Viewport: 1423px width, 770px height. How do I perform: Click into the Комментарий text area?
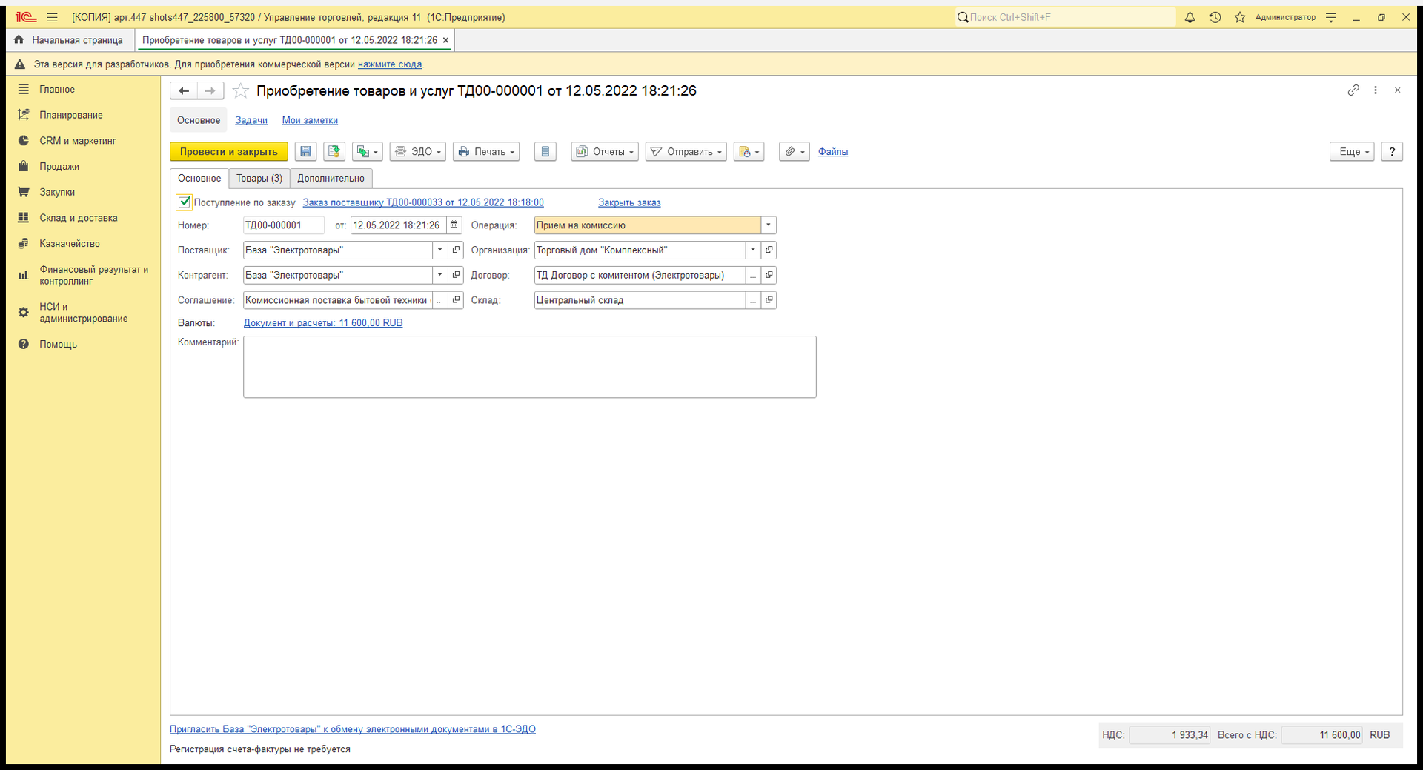click(530, 367)
